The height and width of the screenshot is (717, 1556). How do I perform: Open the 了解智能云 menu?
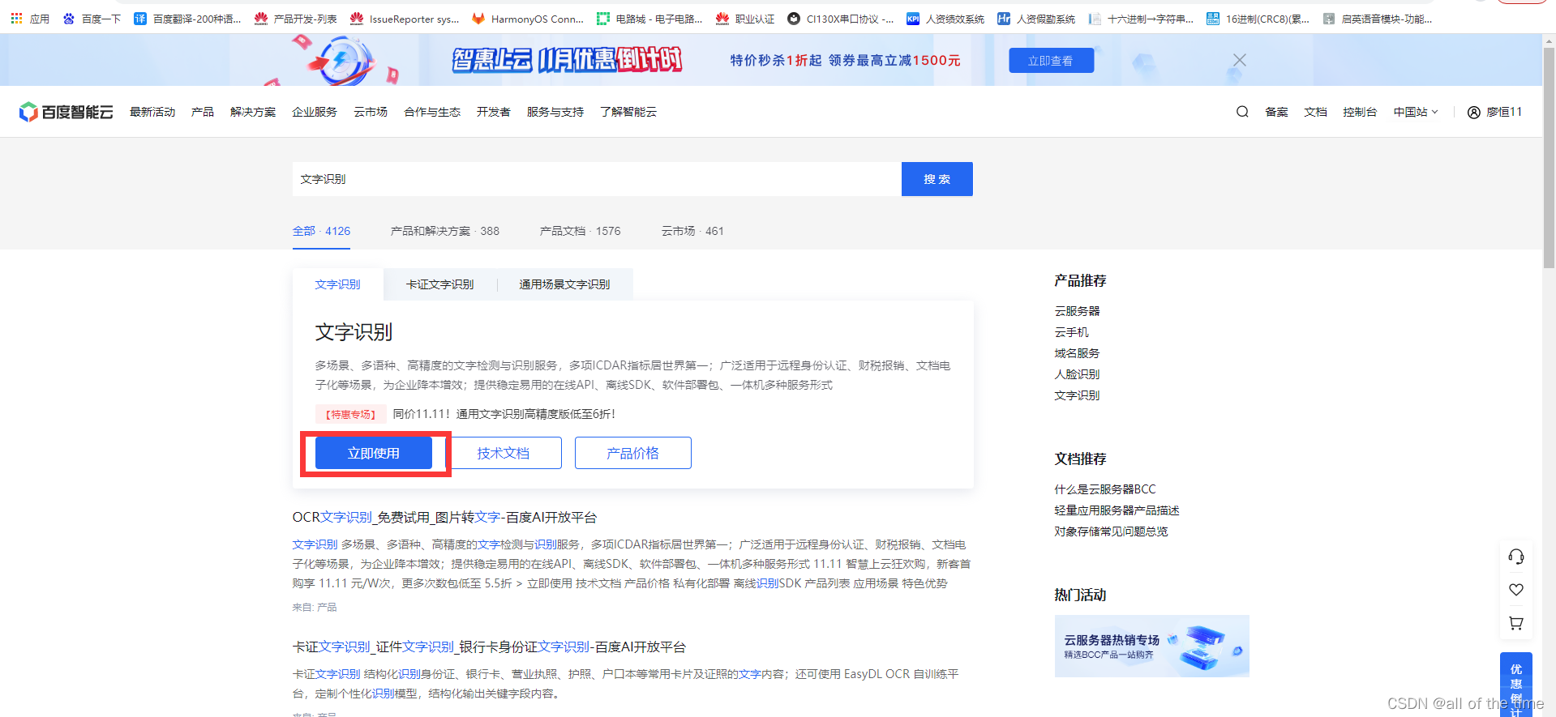point(628,112)
